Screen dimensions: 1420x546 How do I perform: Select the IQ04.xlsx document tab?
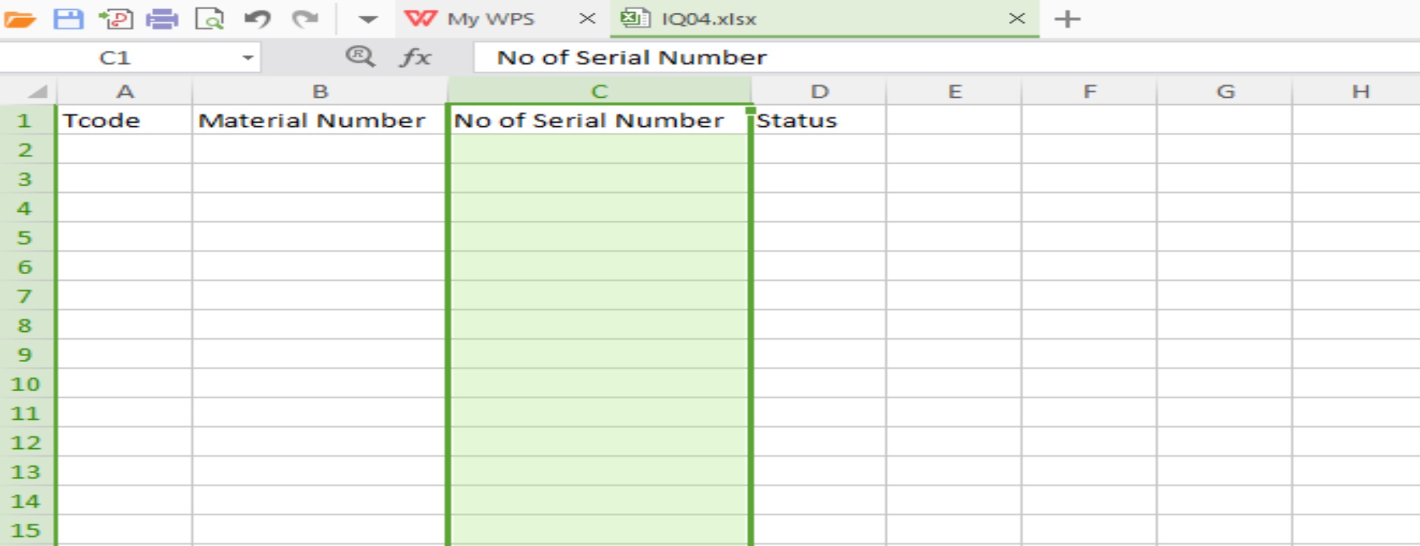(x=708, y=19)
